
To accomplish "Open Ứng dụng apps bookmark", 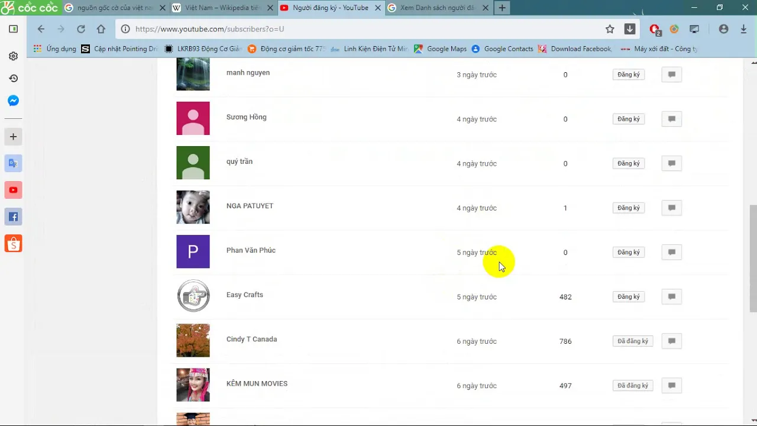I will [55, 49].
